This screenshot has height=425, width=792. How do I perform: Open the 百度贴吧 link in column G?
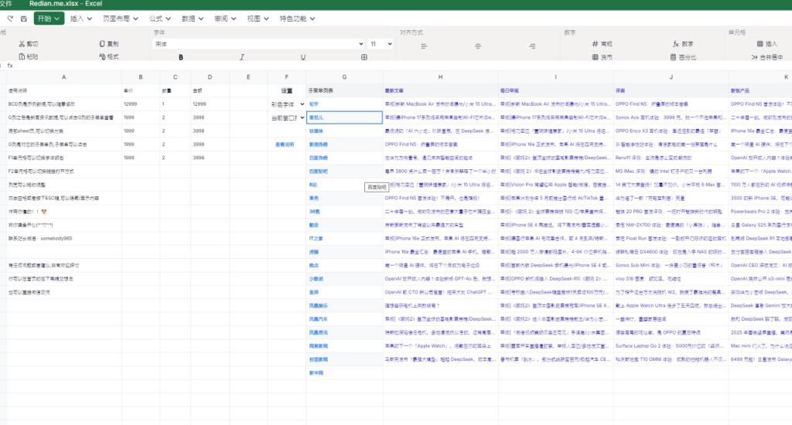(x=318, y=171)
